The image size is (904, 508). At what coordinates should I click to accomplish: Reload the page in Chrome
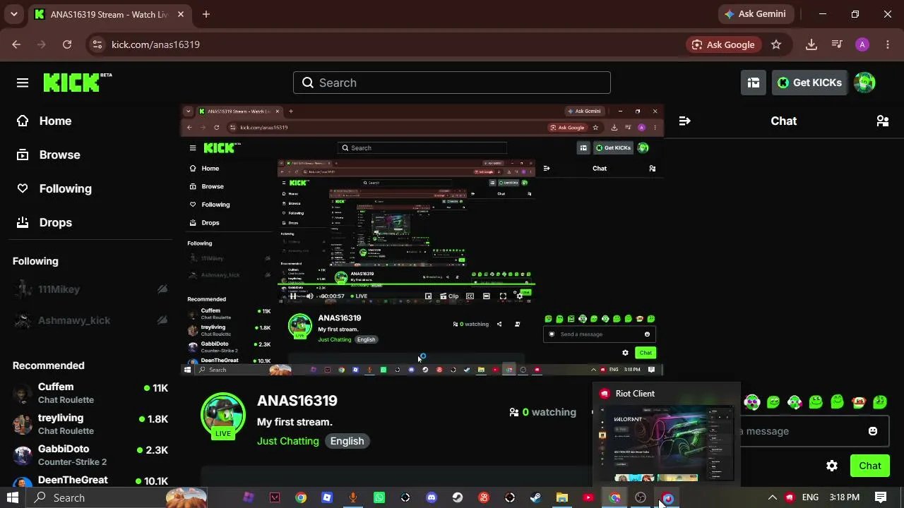67,44
